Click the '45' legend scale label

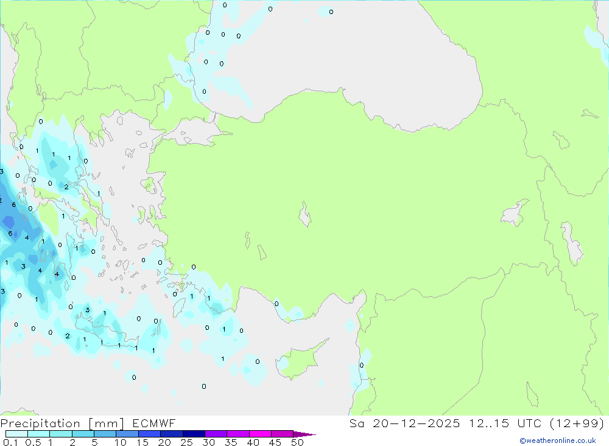pos(275,442)
